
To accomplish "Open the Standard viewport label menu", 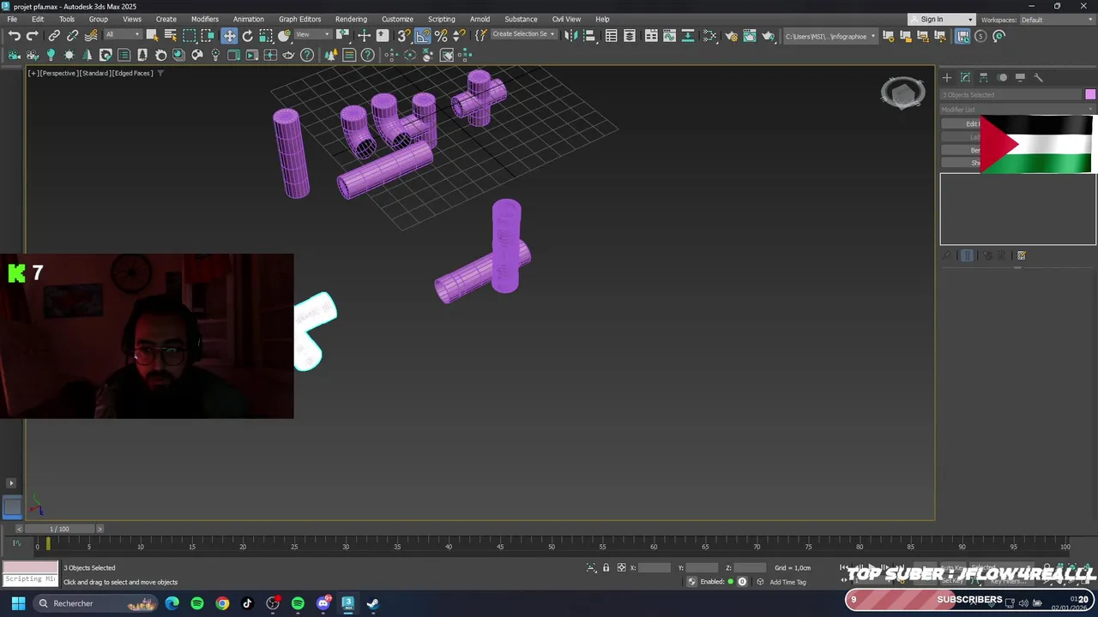I will (95, 73).
